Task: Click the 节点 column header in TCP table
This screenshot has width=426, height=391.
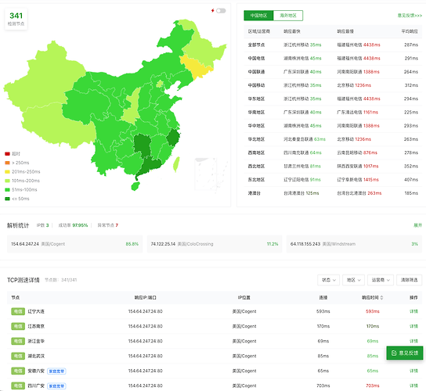Action: [x=15, y=298]
